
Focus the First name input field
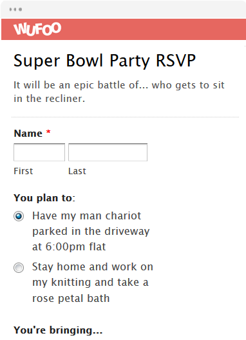39,152
